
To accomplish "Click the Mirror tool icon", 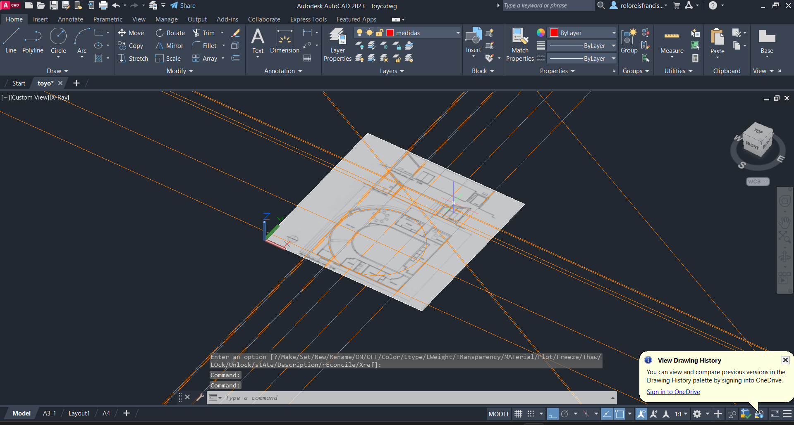I will (159, 46).
